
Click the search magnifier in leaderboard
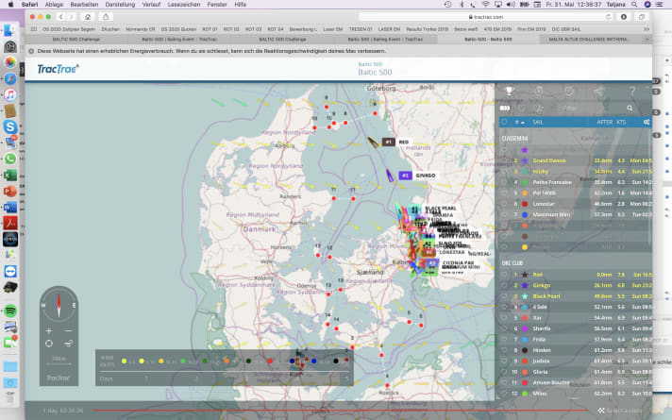click(x=630, y=108)
